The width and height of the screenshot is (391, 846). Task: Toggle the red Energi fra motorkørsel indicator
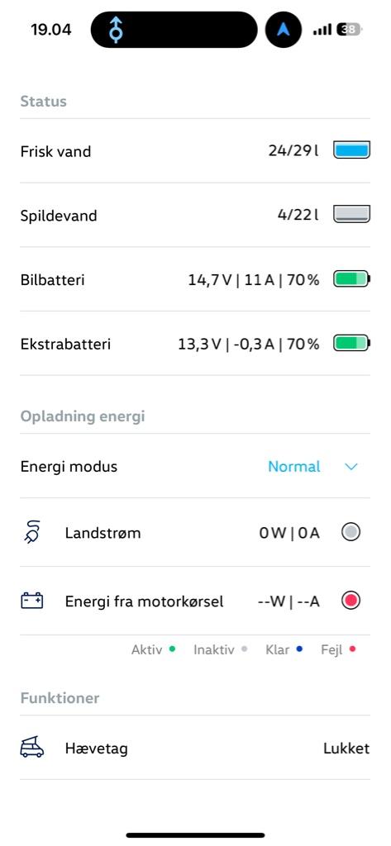(351, 601)
